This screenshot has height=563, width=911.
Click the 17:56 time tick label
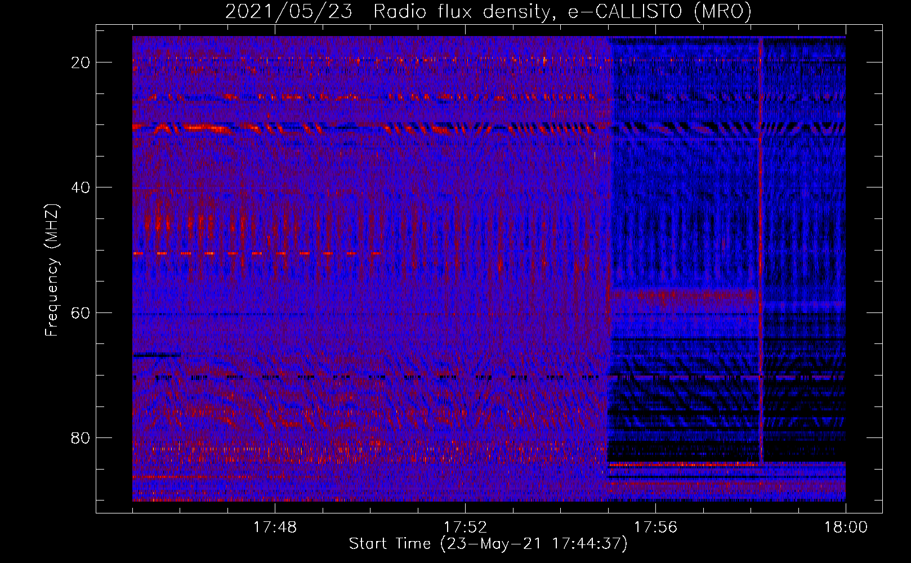pos(655,528)
